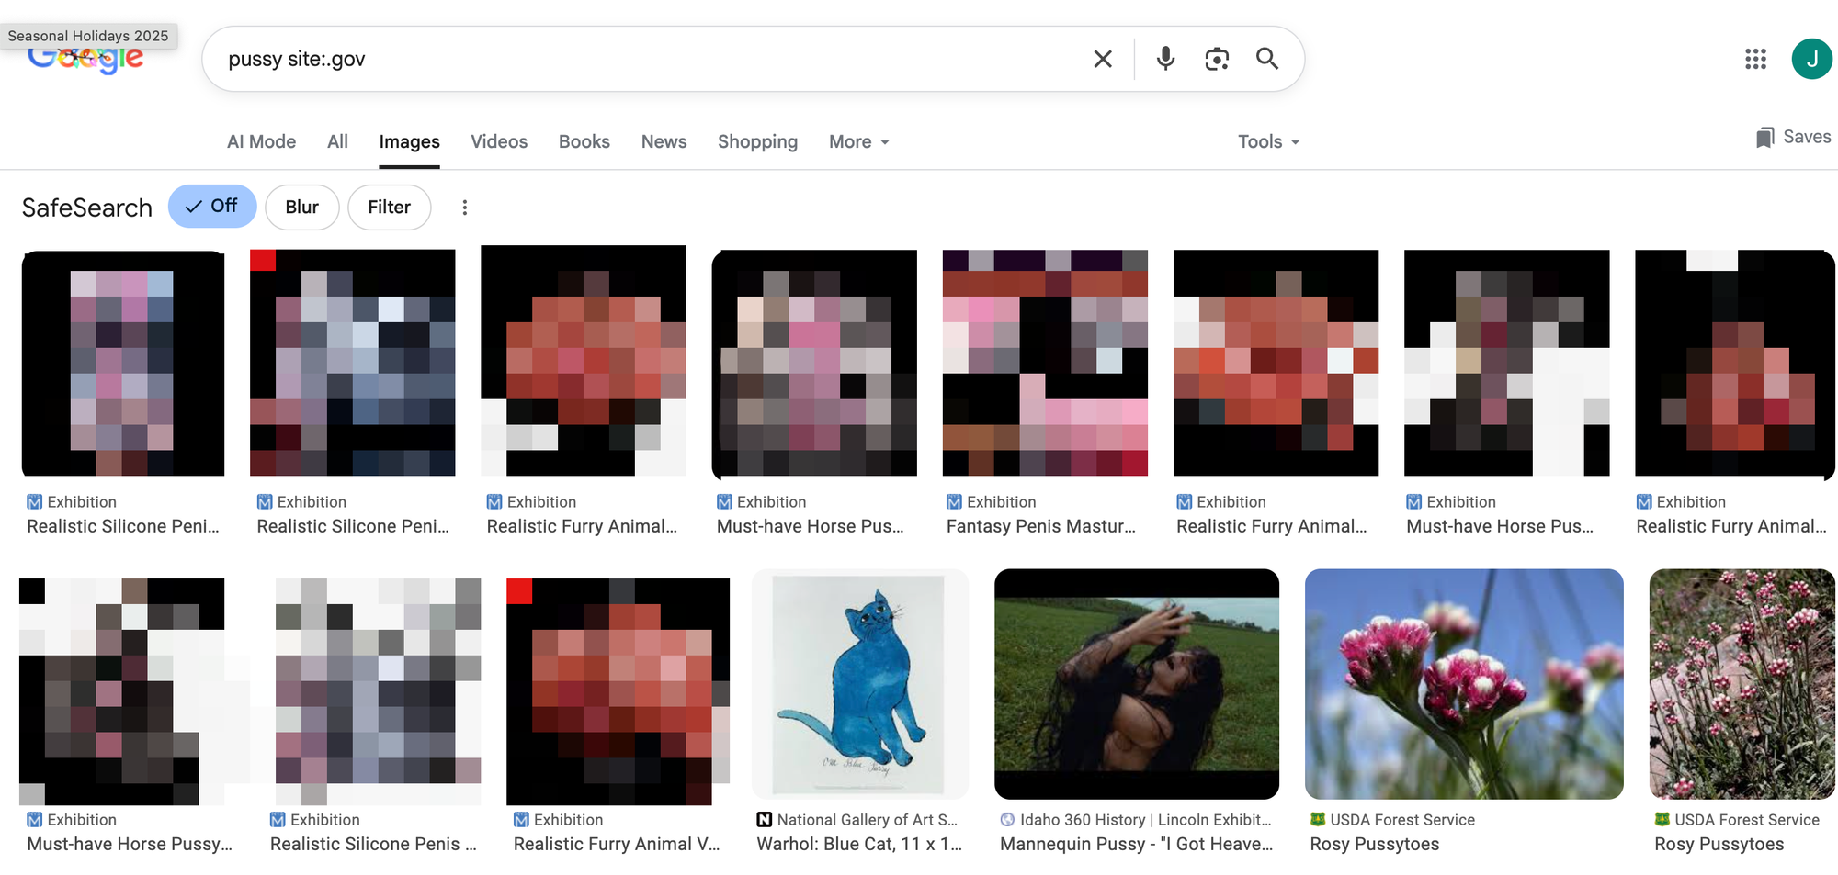
Task: Open the Rosy Pussytoes result link
Action: coord(1375,843)
